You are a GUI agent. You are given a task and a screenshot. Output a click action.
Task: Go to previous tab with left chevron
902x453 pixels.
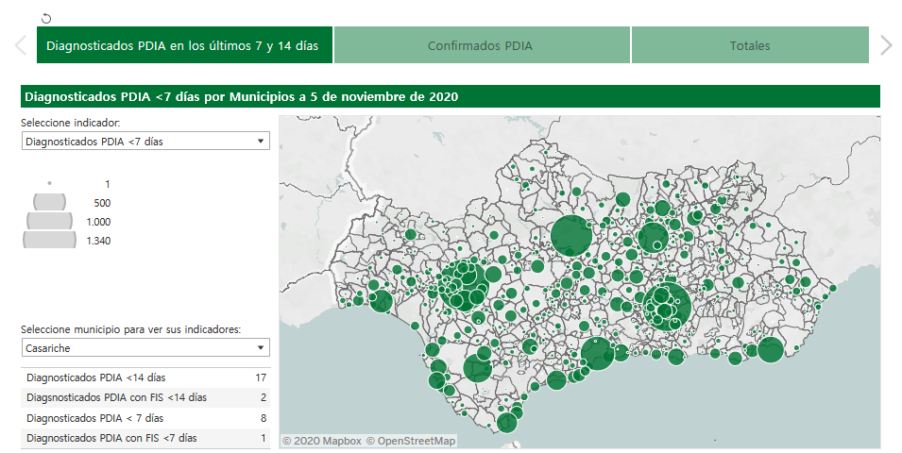coord(20,45)
